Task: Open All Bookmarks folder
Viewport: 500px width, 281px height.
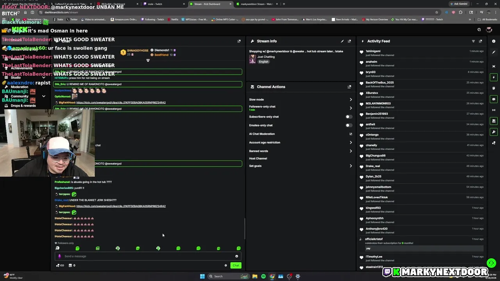Action: click(487, 19)
